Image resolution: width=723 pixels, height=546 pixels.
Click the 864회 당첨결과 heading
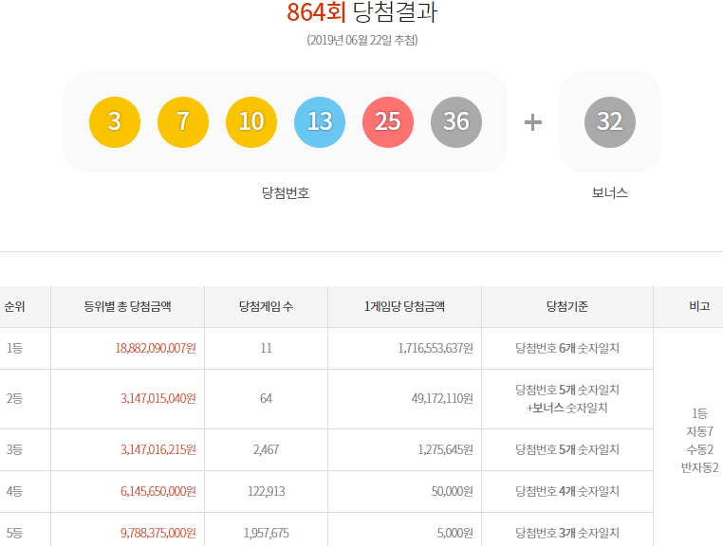pos(361,12)
